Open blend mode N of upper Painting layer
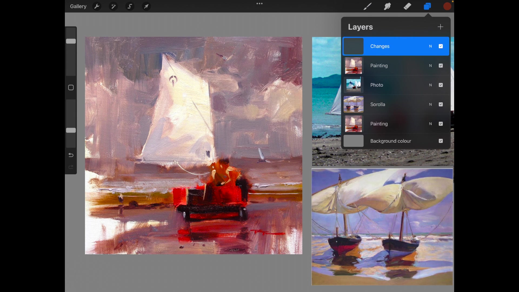 click(x=430, y=66)
